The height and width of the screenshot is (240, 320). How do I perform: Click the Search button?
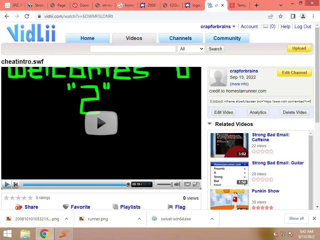point(215,49)
